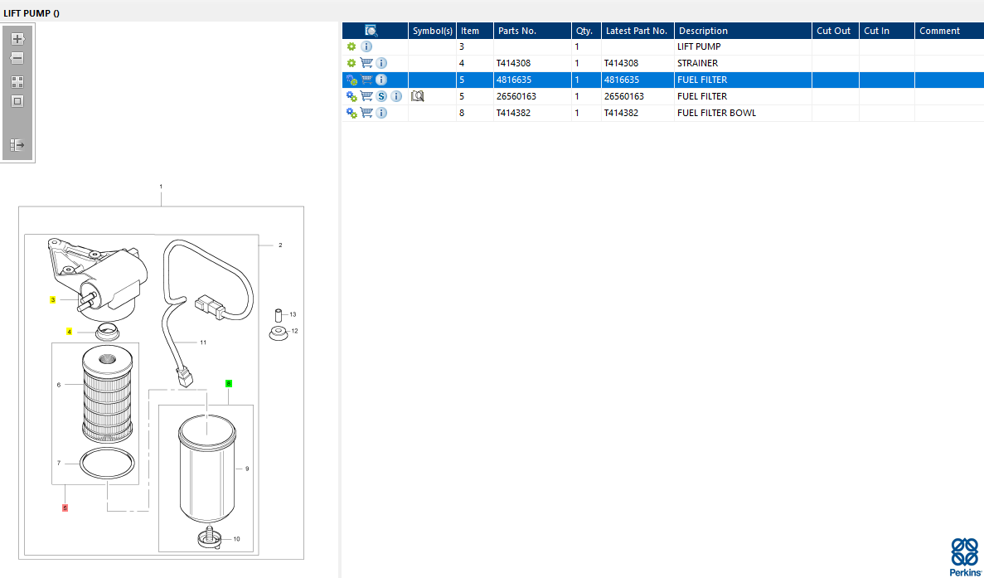Sort by Qty. column header

(x=586, y=31)
